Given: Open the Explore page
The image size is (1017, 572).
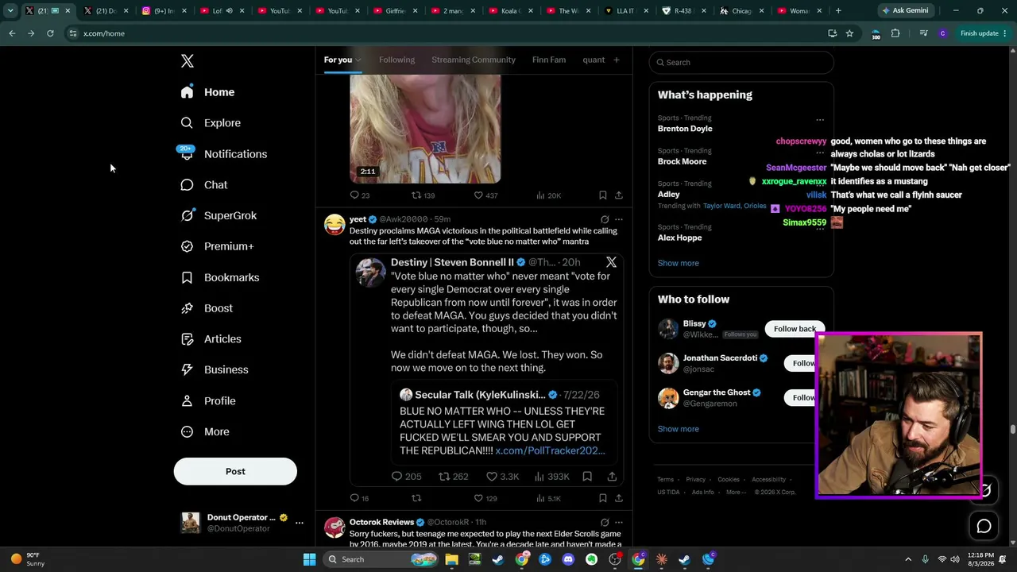Looking at the screenshot, I should click(x=211, y=123).
